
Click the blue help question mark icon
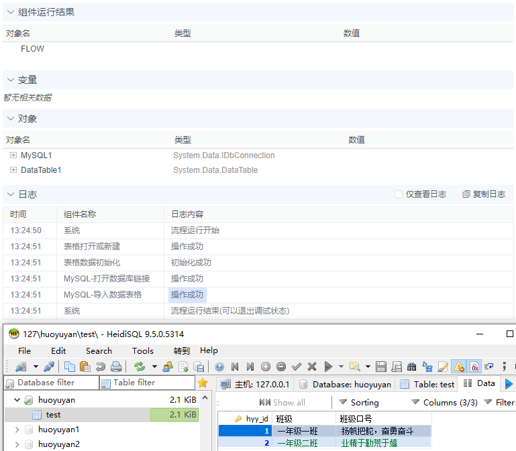[219, 367]
